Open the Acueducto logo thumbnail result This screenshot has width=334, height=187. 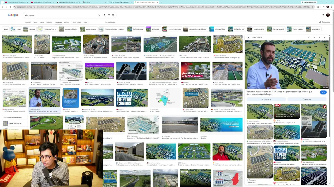196,98
